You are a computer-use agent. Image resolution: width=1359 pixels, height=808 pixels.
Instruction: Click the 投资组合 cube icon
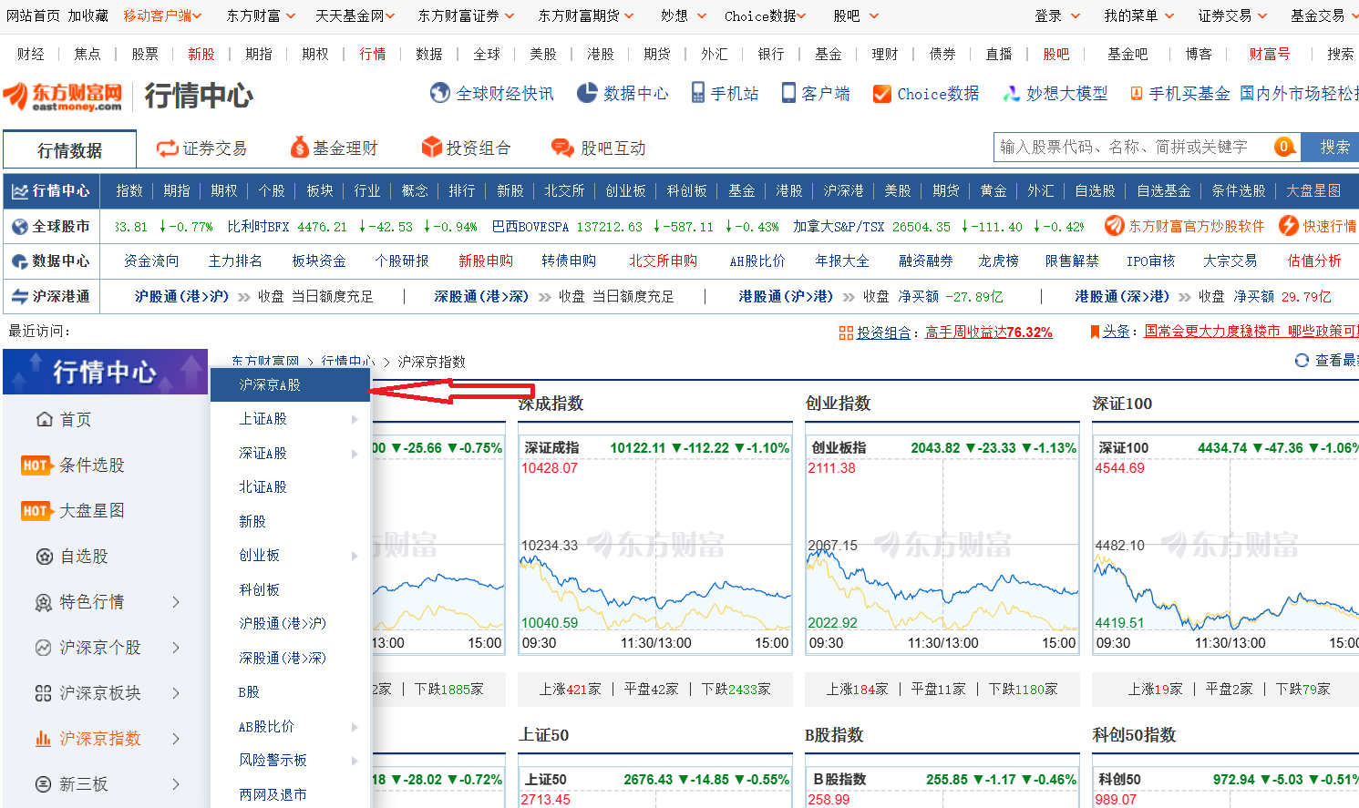432,148
